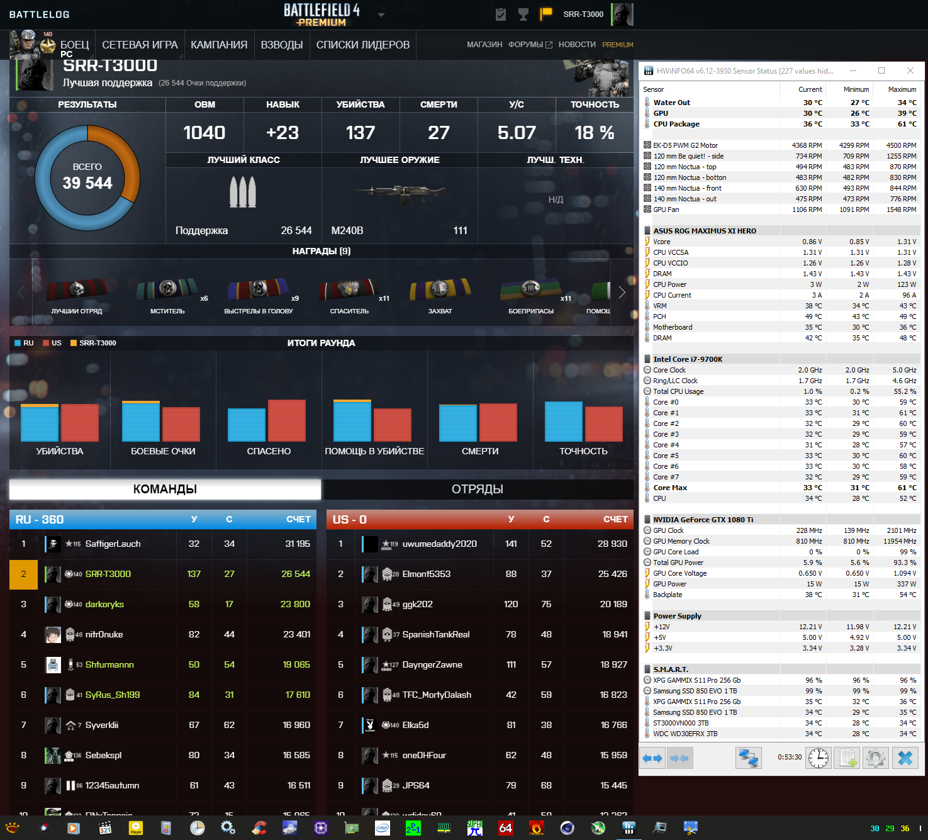
Task: Open the Battlelog assignments clipboard icon
Action: pos(501,14)
